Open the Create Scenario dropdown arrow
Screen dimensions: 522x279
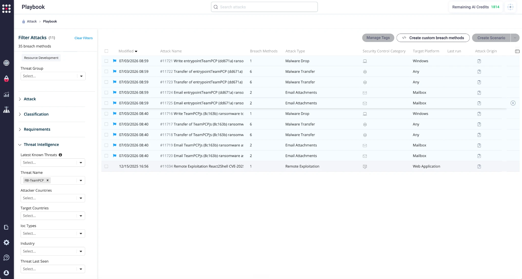click(515, 38)
